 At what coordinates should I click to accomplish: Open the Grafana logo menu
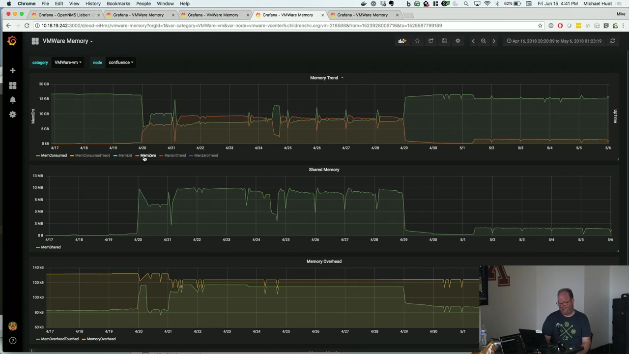(x=12, y=41)
